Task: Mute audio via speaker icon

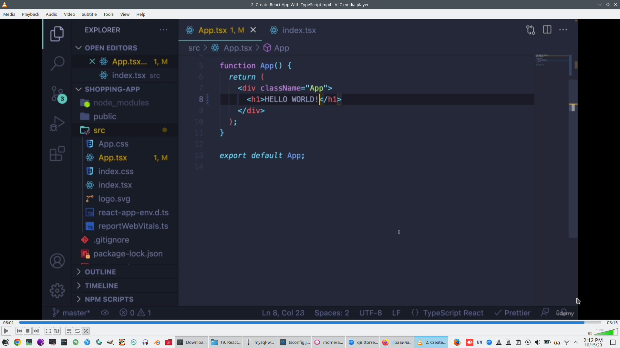Action: [x=590, y=333]
